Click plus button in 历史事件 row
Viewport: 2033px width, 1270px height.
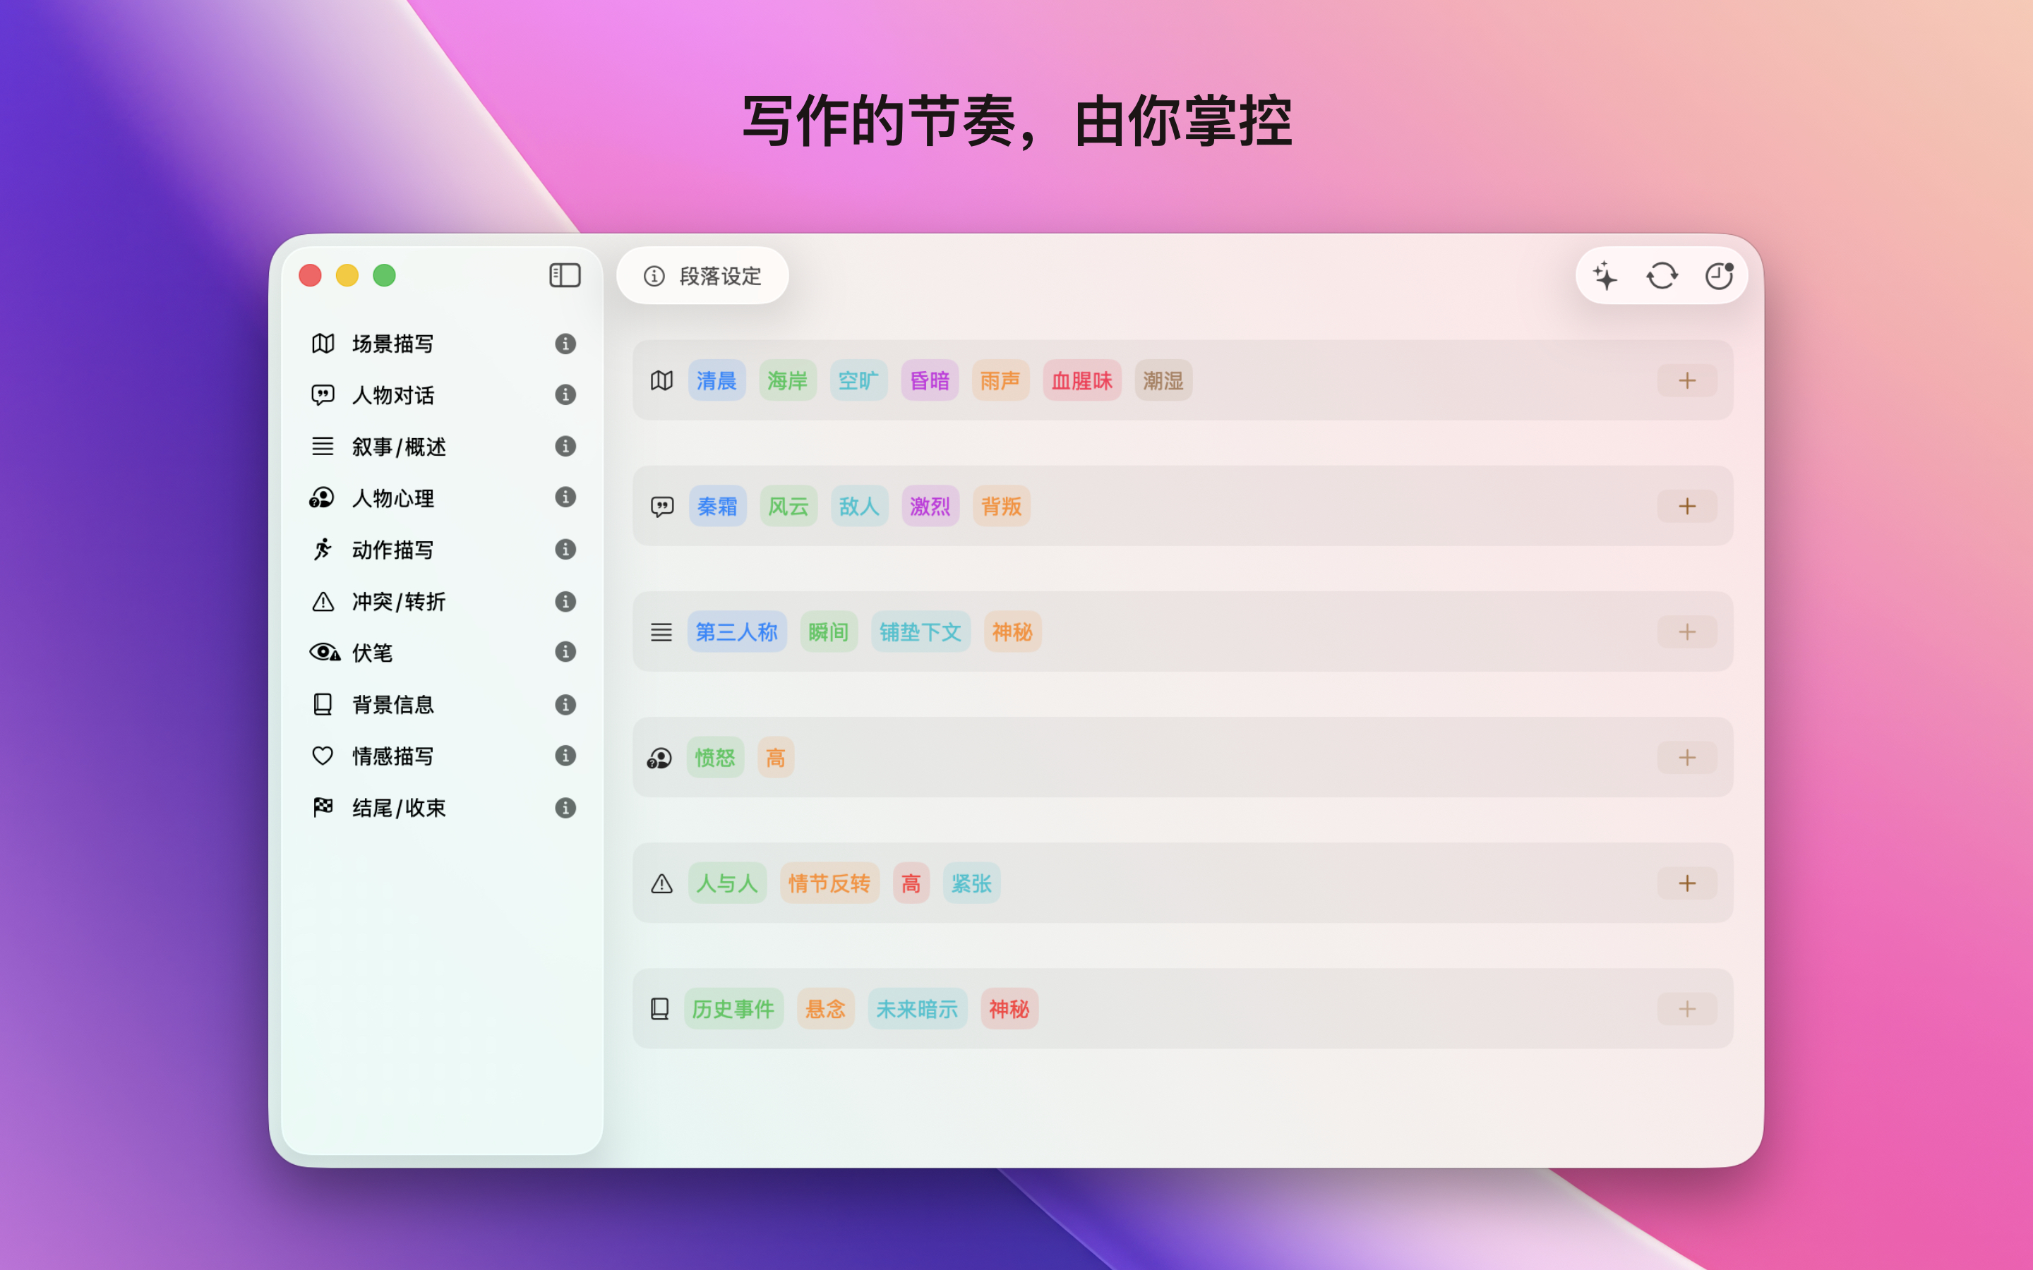click(x=1687, y=1009)
